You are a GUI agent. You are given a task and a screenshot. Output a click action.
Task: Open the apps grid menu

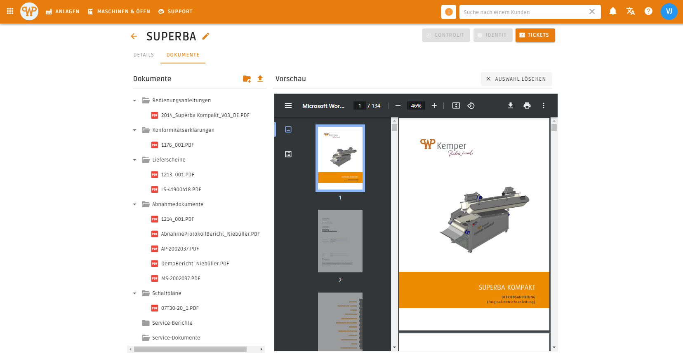click(10, 11)
